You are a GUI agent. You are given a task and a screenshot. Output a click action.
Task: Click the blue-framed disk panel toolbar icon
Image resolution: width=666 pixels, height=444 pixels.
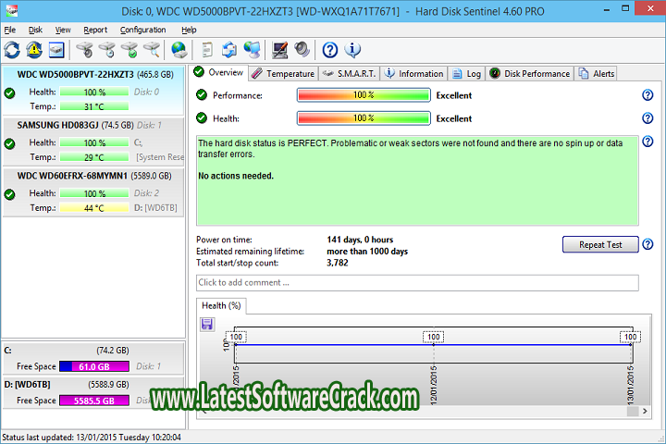click(x=56, y=50)
